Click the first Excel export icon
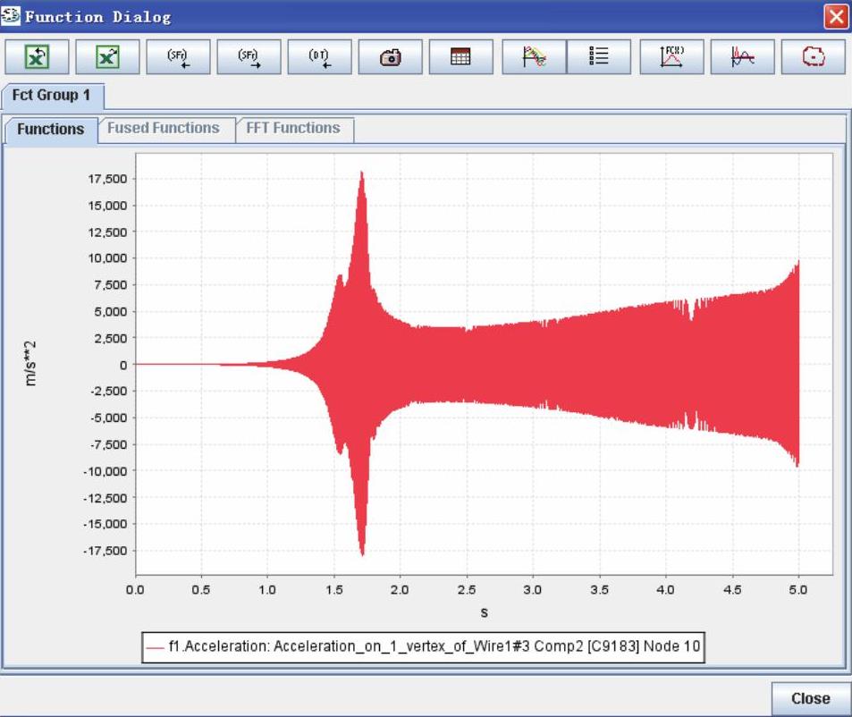Image resolution: width=852 pixels, height=717 pixels. point(37,56)
